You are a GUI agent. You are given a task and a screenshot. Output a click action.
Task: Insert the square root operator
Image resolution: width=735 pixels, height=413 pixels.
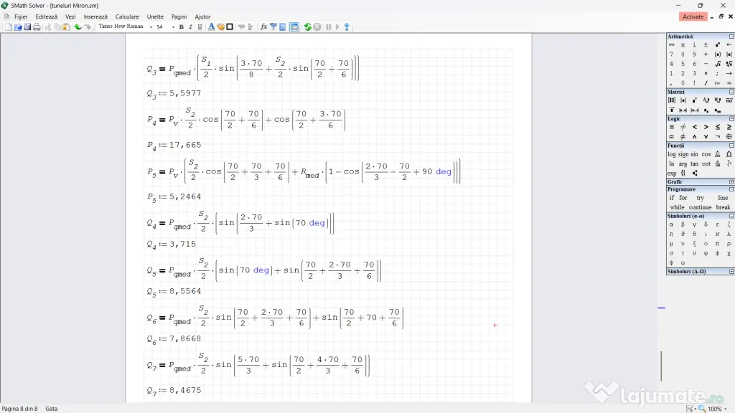718,64
